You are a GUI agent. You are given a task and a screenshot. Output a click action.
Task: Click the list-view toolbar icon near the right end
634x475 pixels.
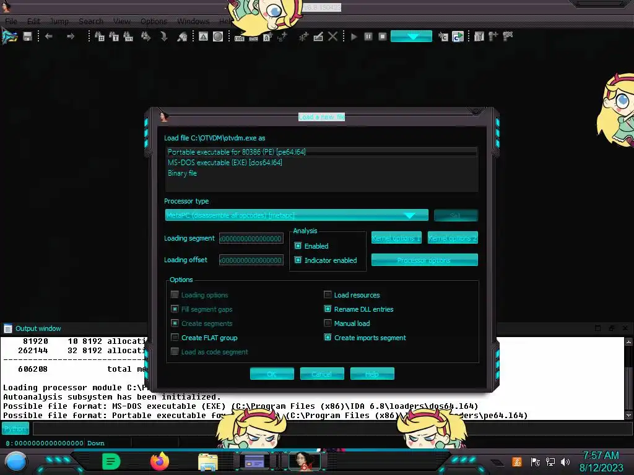coord(479,36)
